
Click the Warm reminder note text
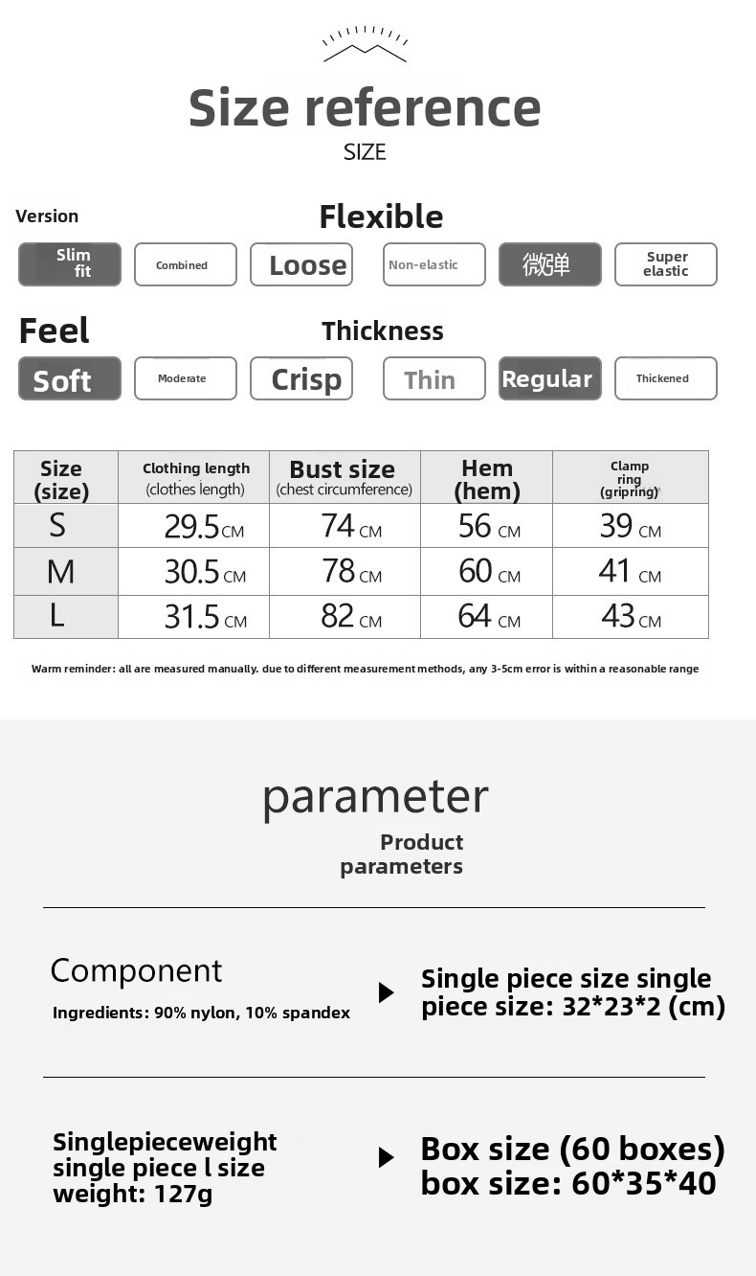click(x=365, y=669)
